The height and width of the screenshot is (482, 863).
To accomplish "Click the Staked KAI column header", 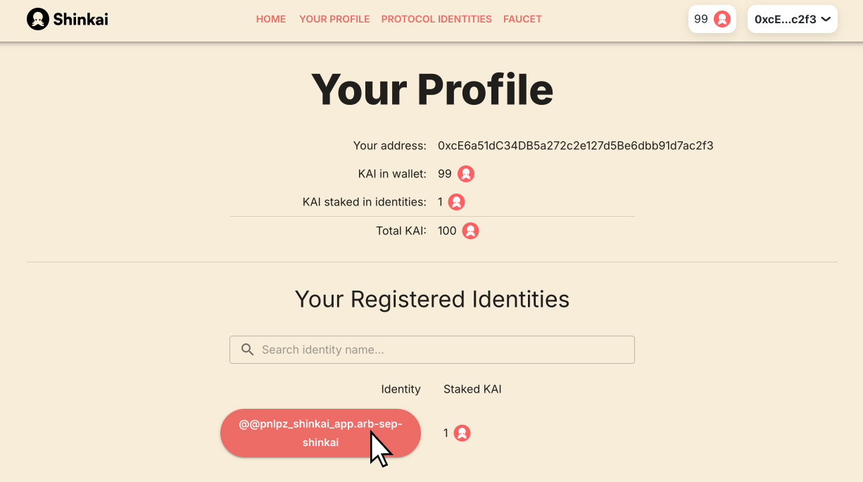I will coord(472,388).
